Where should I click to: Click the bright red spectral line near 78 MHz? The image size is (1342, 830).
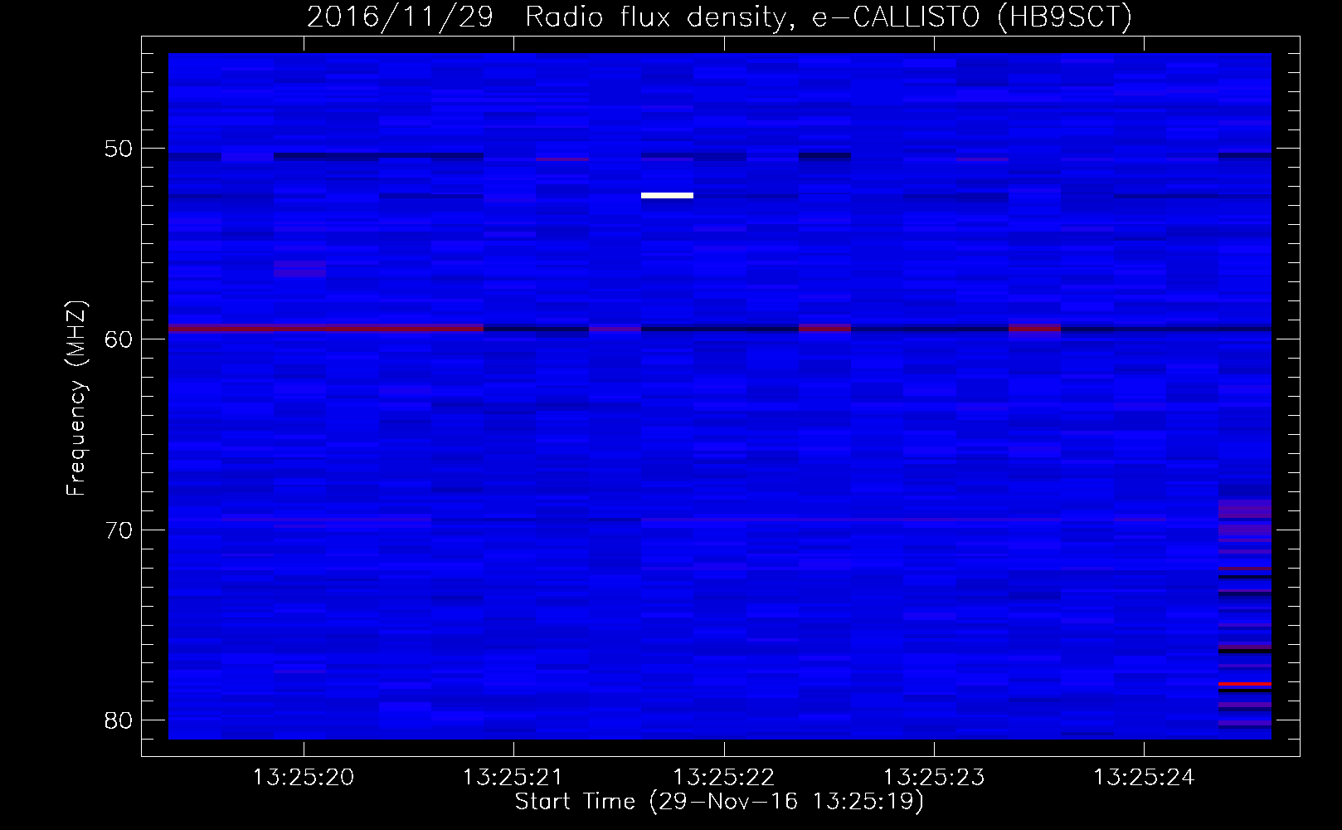click(1245, 684)
